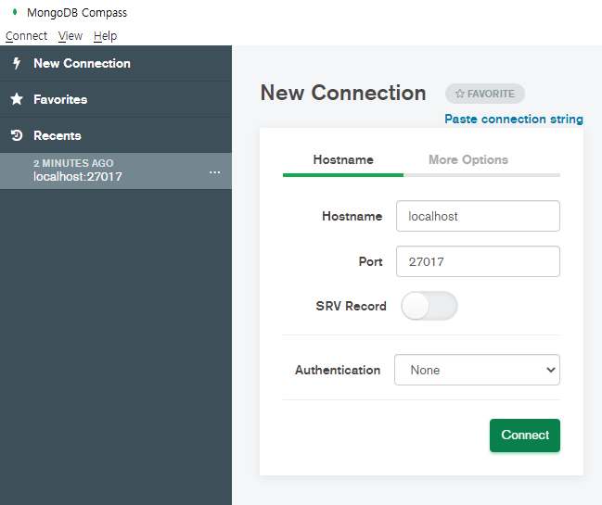Open the Favorites section in sidebar
The height and width of the screenshot is (505, 602).
coord(116,99)
